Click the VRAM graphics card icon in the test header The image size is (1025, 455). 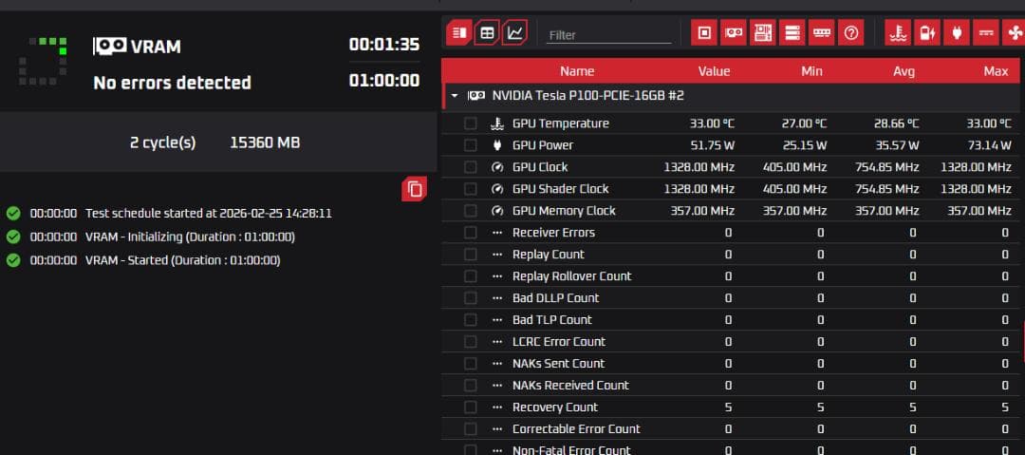[x=110, y=46]
